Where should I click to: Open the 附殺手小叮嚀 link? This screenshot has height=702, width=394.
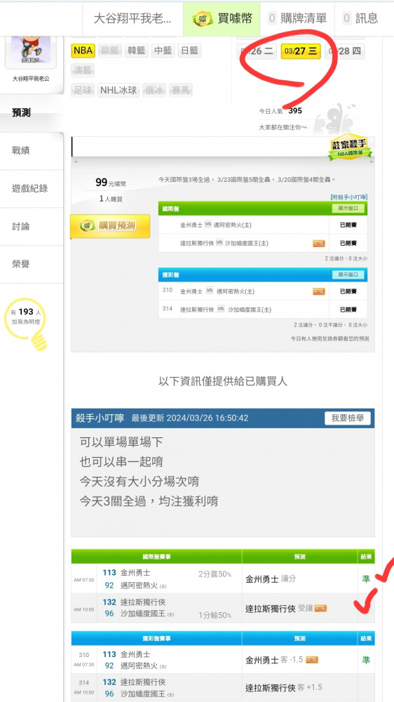349,197
